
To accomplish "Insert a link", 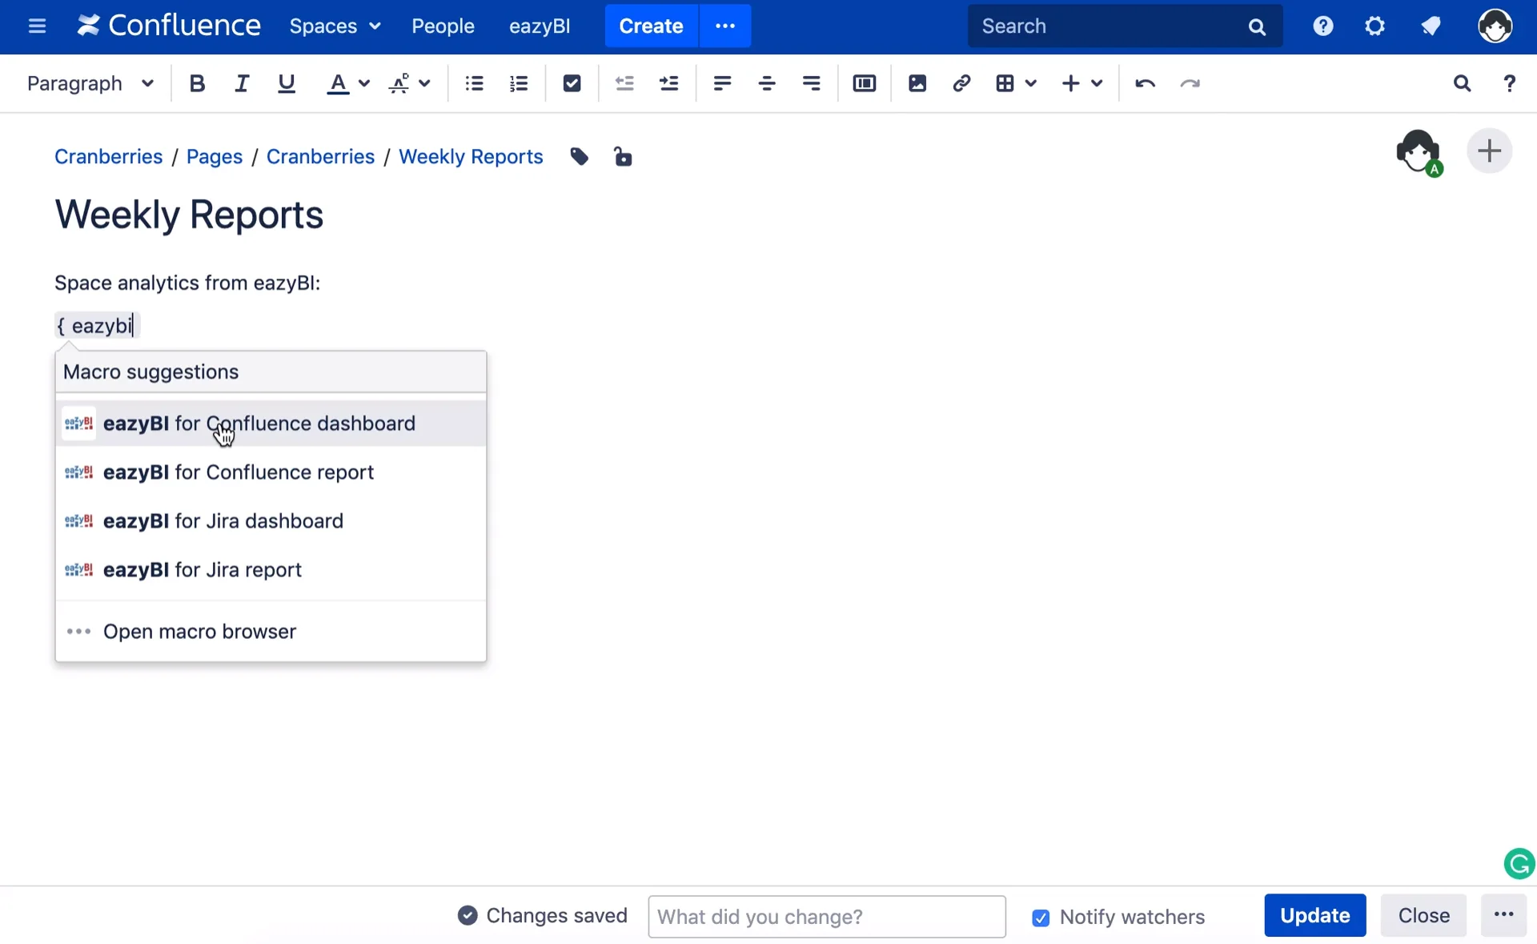I will [x=961, y=83].
